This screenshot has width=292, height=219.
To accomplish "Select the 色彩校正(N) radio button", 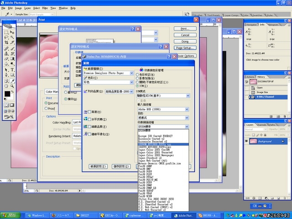I will [137, 74].
